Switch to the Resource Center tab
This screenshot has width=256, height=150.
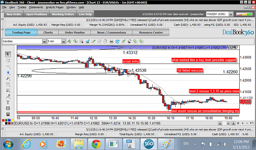pyautogui.click(x=151, y=32)
